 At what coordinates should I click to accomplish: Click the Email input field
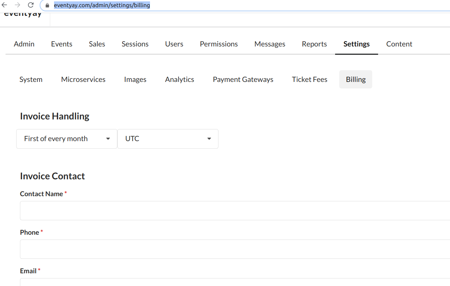click(235, 282)
